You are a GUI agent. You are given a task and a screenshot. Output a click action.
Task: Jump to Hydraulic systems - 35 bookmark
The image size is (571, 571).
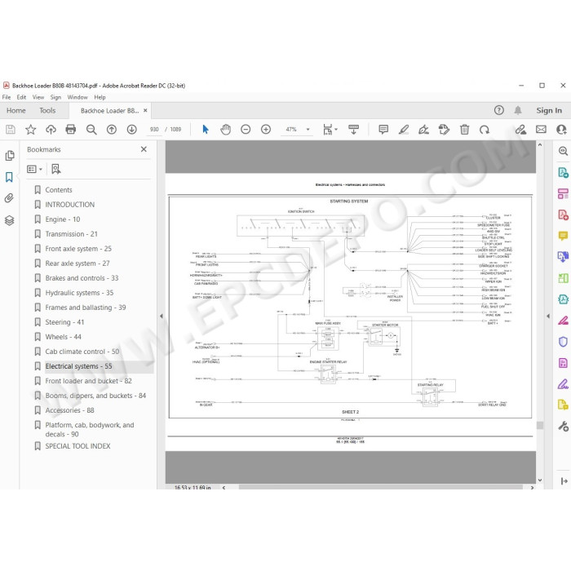79,293
